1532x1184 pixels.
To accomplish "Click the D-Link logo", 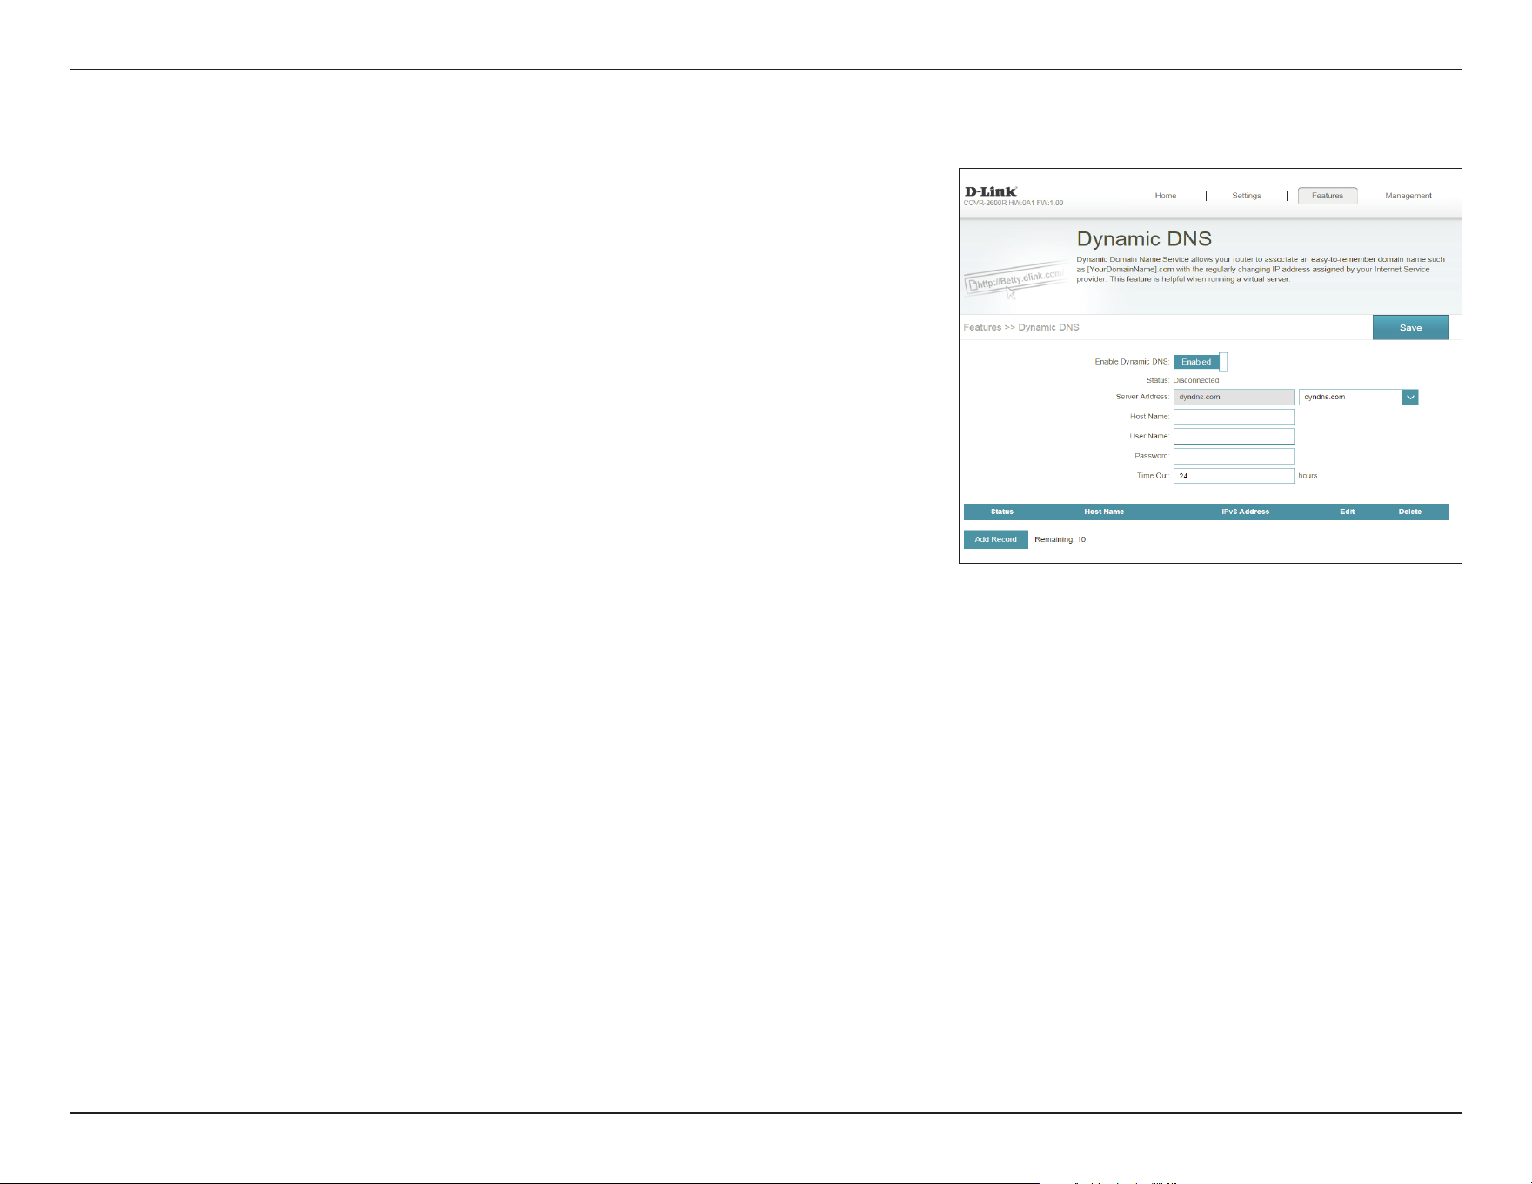I will pos(991,191).
